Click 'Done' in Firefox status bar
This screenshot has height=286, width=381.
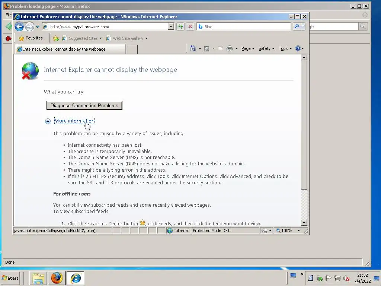10,262
